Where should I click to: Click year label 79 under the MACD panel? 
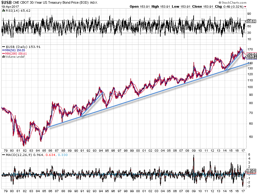(6, 191)
